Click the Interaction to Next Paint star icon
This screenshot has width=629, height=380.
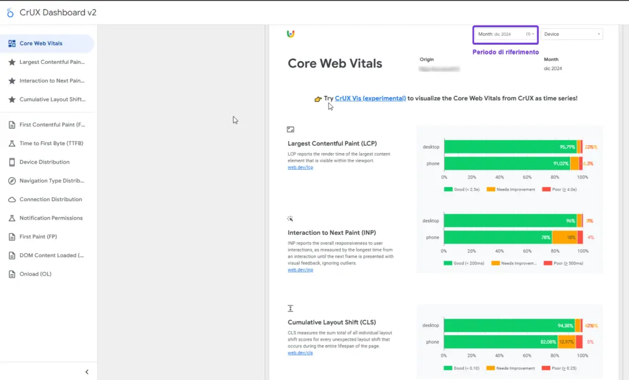coord(12,81)
